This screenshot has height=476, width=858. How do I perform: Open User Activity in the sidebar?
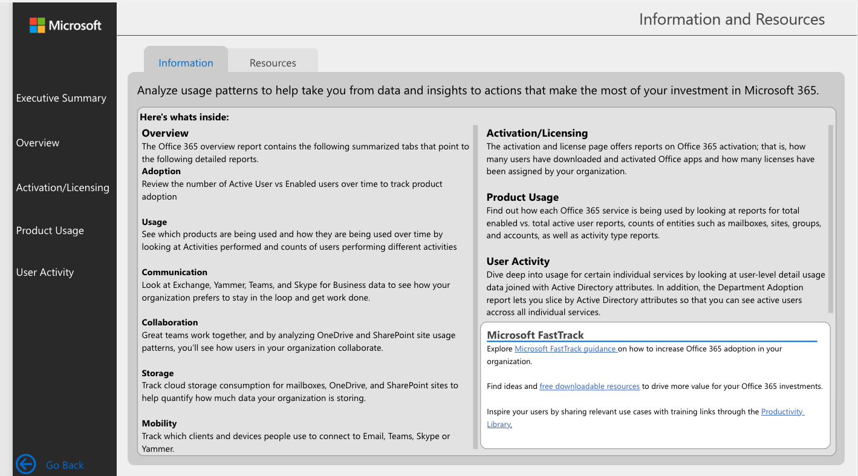45,272
